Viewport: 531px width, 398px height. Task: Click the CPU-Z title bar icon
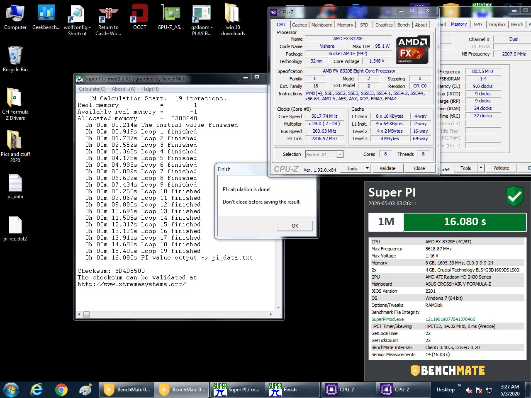(x=274, y=12)
